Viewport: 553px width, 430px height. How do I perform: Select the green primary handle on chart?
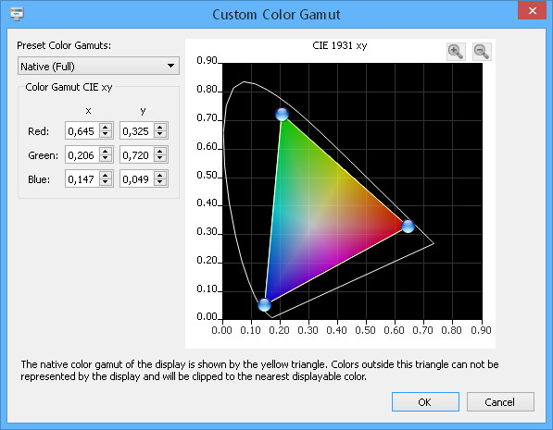coord(282,114)
